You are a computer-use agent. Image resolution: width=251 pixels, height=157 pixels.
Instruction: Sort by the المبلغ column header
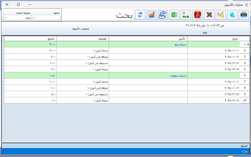(30, 39)
